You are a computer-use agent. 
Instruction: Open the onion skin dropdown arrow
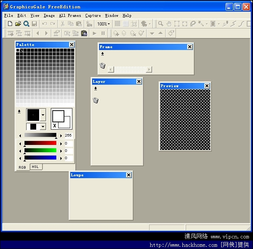pyautogui.click(x=150, y=24)
